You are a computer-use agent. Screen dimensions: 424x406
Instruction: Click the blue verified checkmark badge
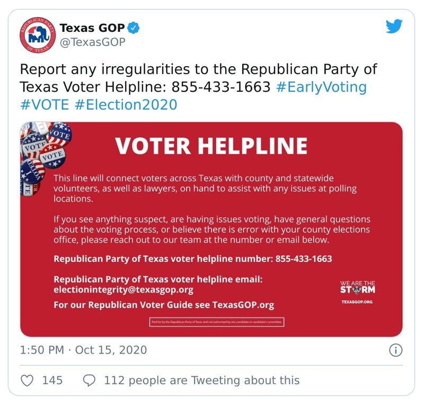click(x=135, y=28)
